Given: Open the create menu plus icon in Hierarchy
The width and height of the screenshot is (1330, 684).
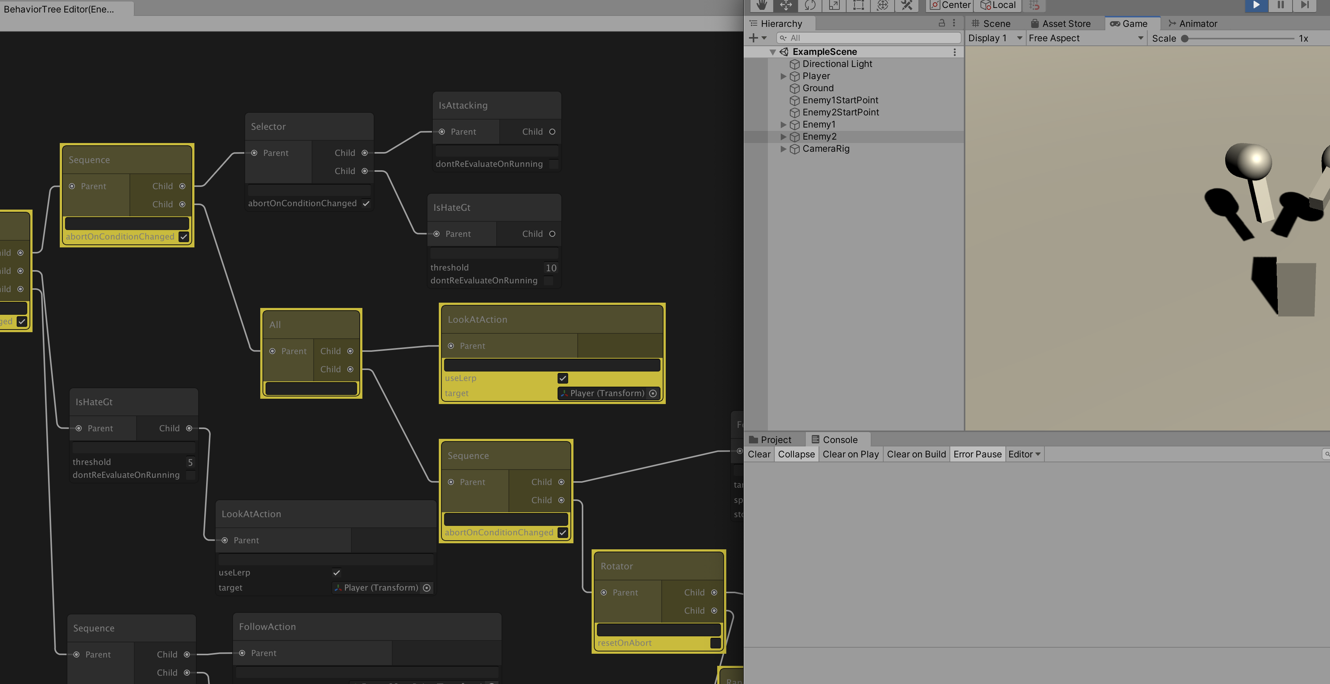Looking at the screenshot, I should pos(753,38).
